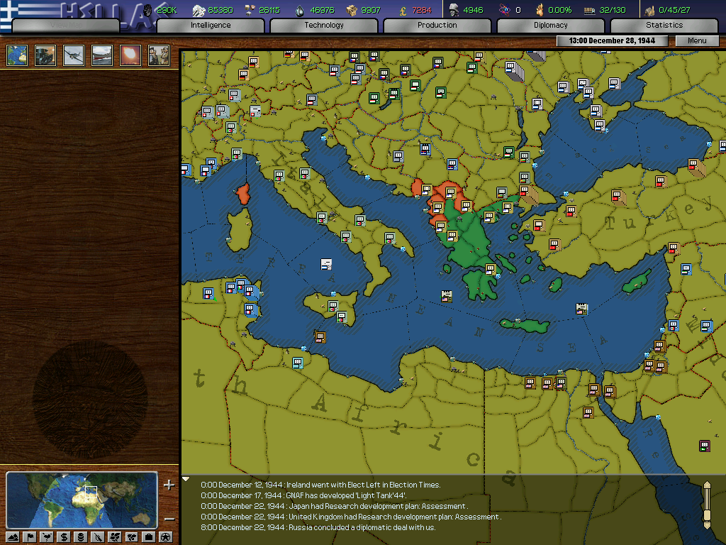Open the Intelligence screen
726x545 pixels.
[210, 25]
